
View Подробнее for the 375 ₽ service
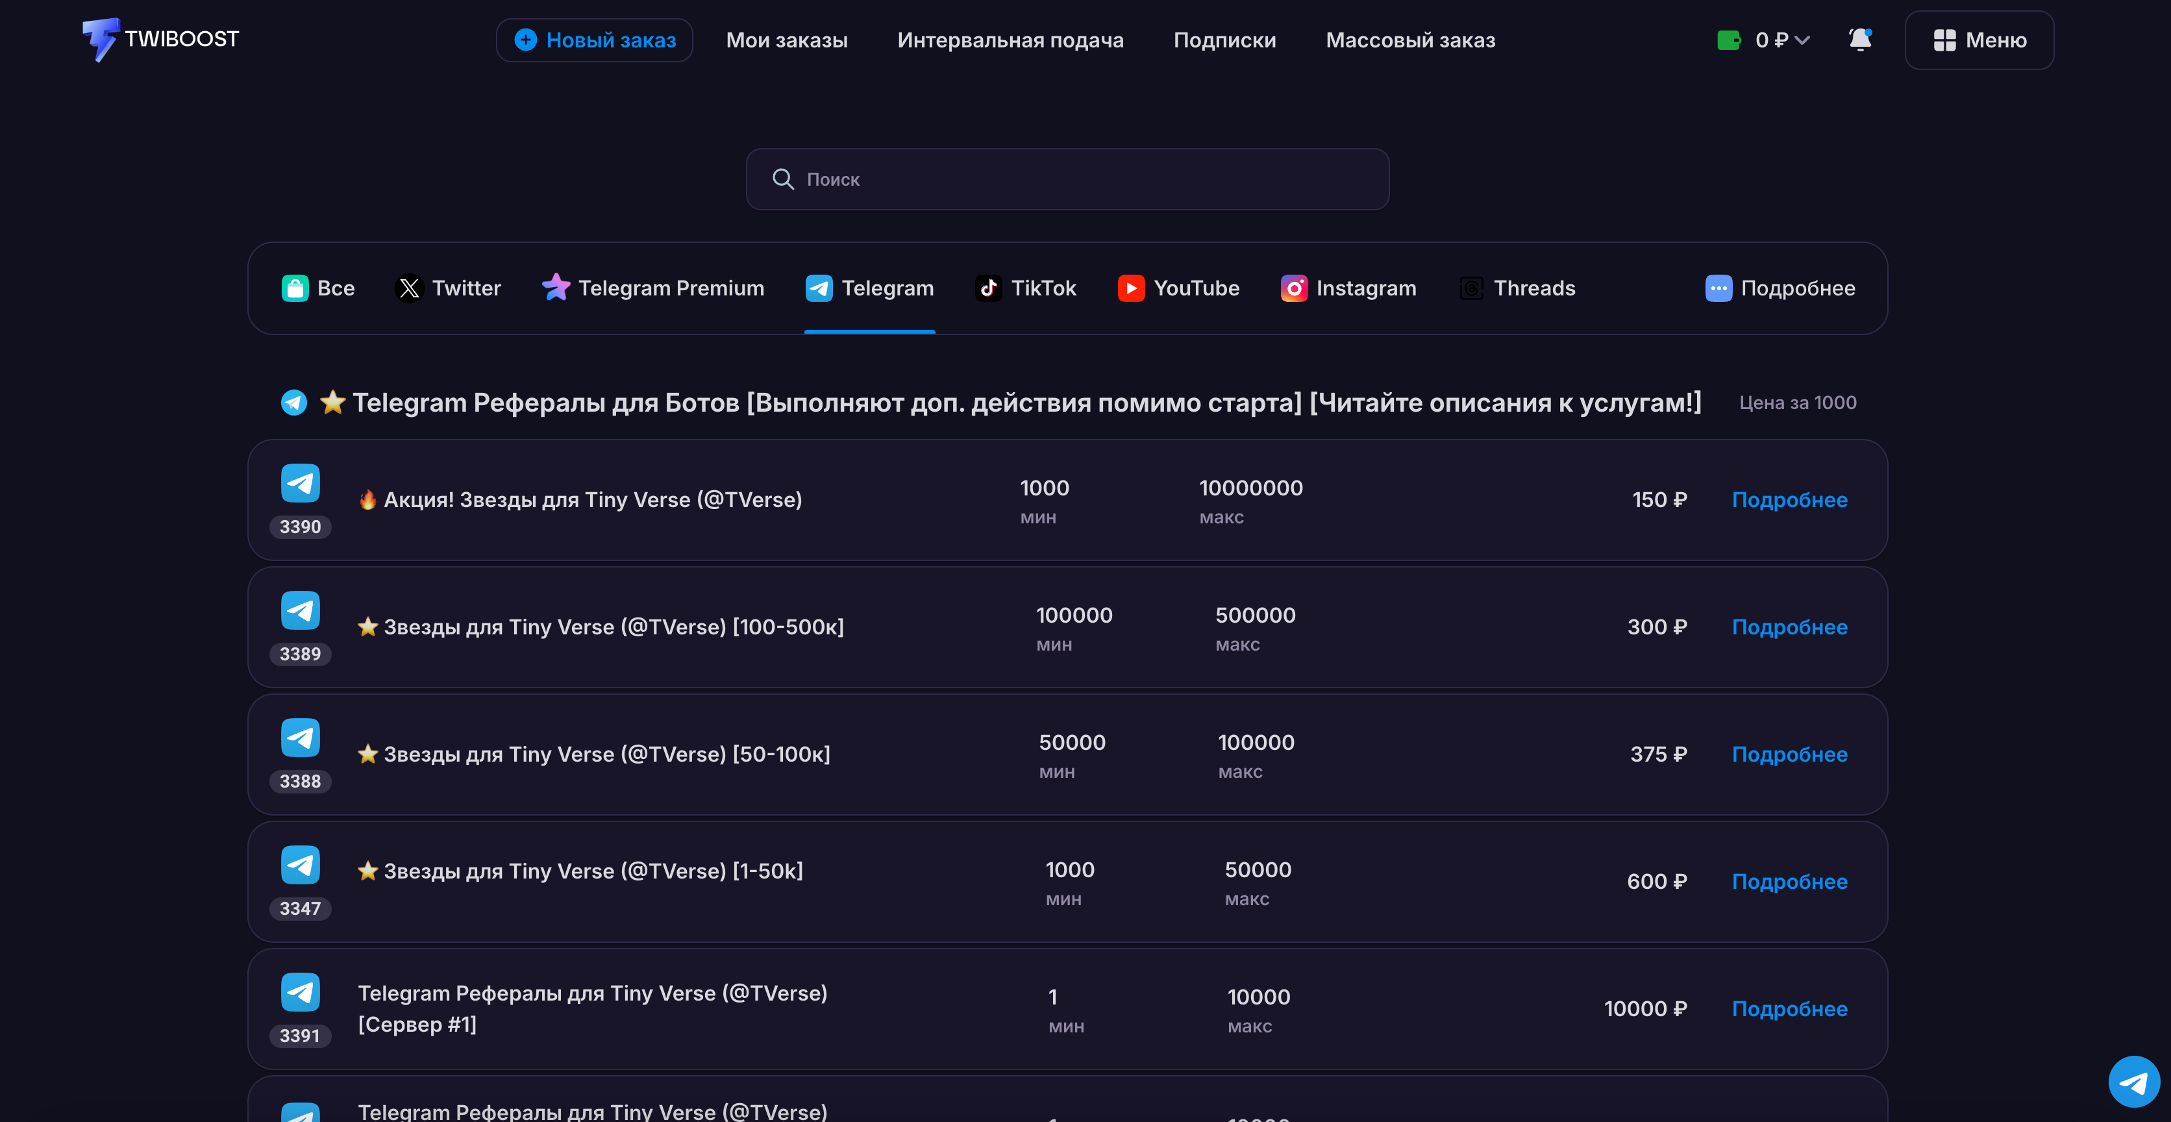[x=1789, y=754]
